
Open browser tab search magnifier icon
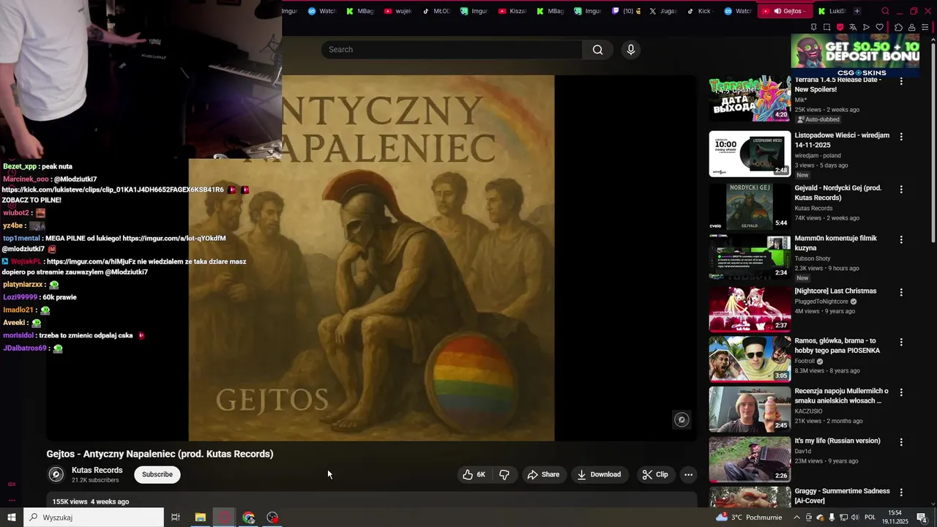coord(885,11)
